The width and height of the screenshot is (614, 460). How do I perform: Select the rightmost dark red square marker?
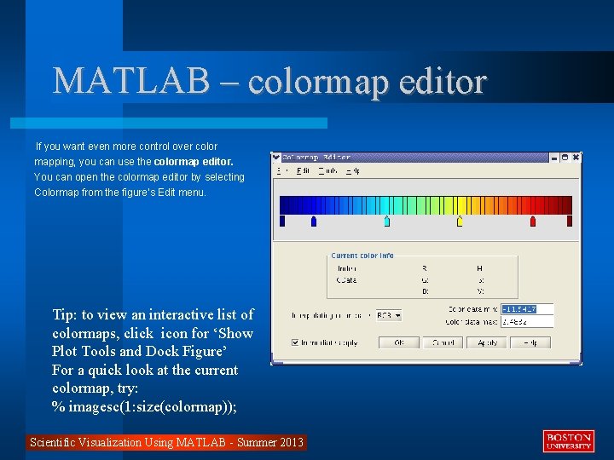click(570, 221)
